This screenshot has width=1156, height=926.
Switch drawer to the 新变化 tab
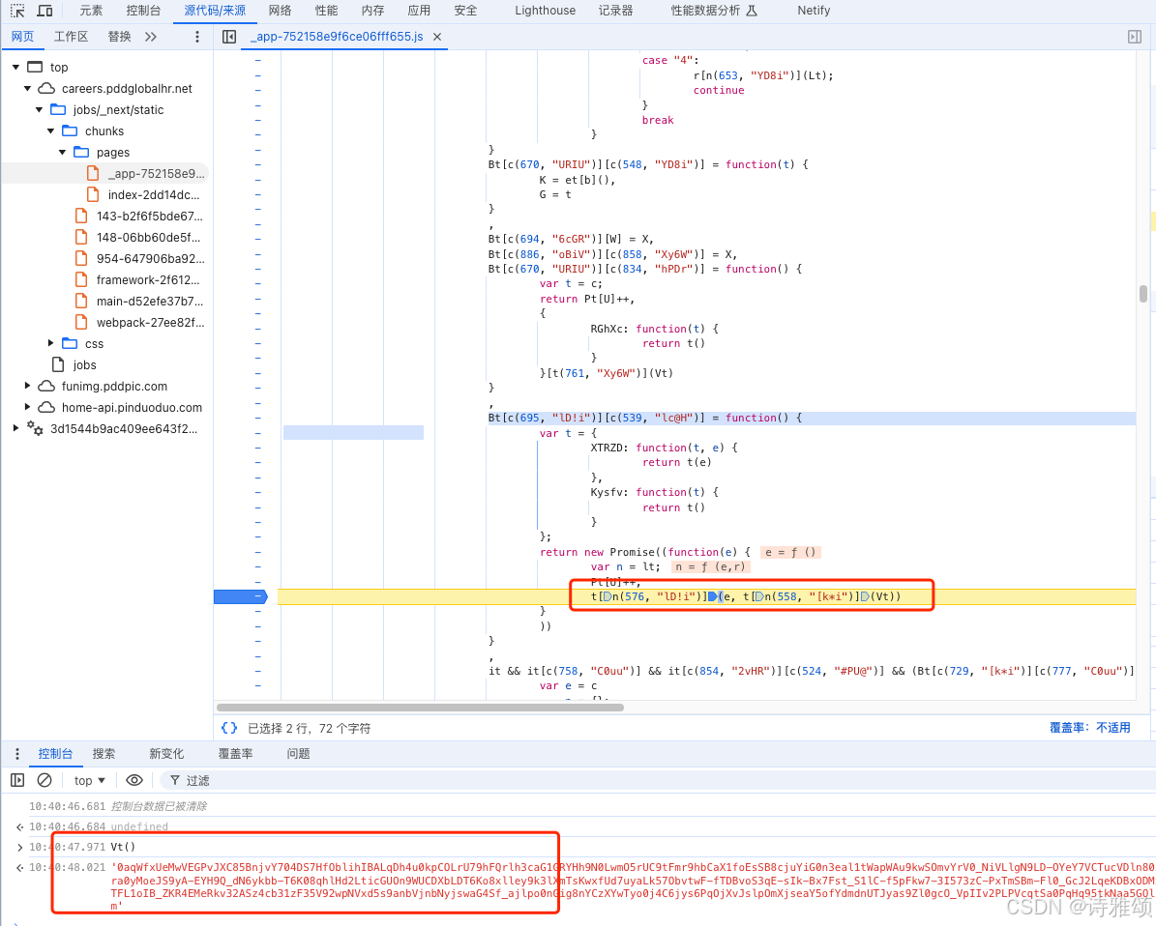point(166,754)
